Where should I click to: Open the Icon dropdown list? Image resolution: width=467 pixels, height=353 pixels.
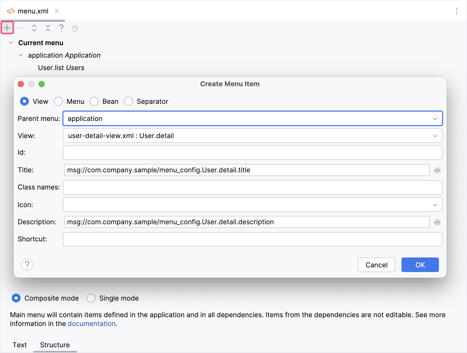tap(435, 205)
